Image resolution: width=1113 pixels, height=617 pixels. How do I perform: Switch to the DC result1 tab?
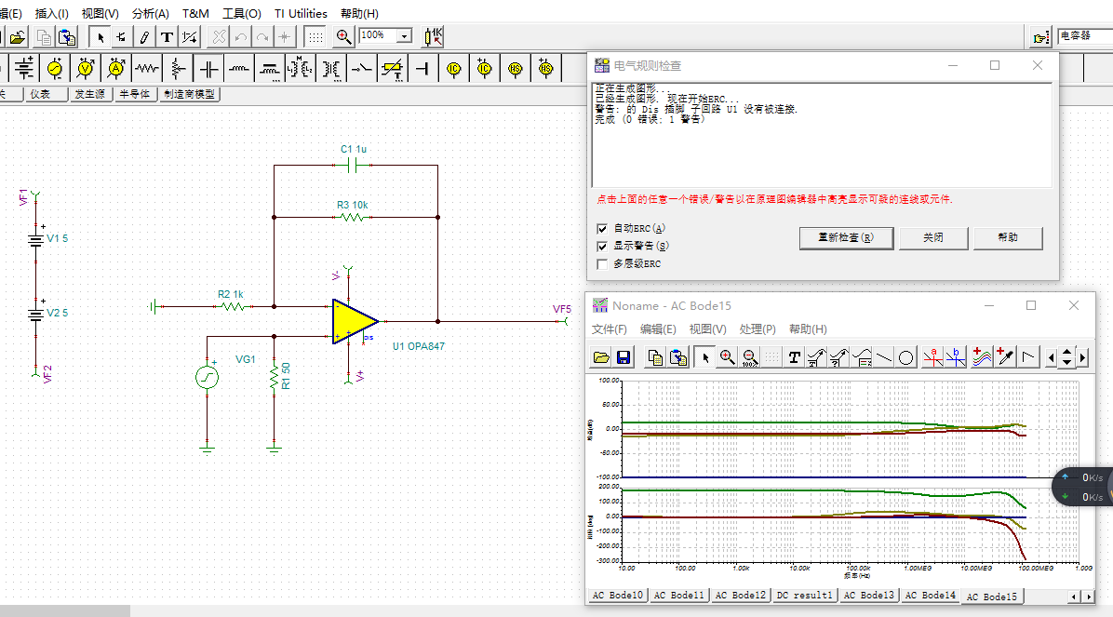tap(804, 596)
